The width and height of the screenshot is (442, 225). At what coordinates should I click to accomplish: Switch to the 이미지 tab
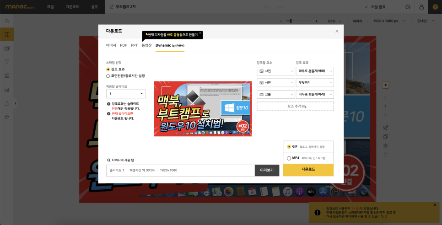(111, 45)
